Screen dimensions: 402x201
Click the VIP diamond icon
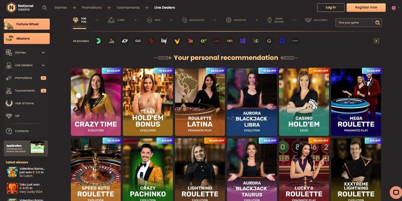(x=9, y=116)
